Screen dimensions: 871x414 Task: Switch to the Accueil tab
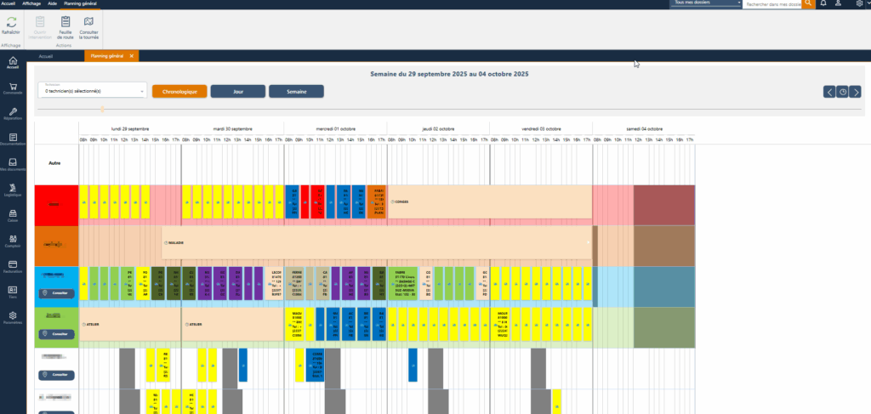pos(45,56)
